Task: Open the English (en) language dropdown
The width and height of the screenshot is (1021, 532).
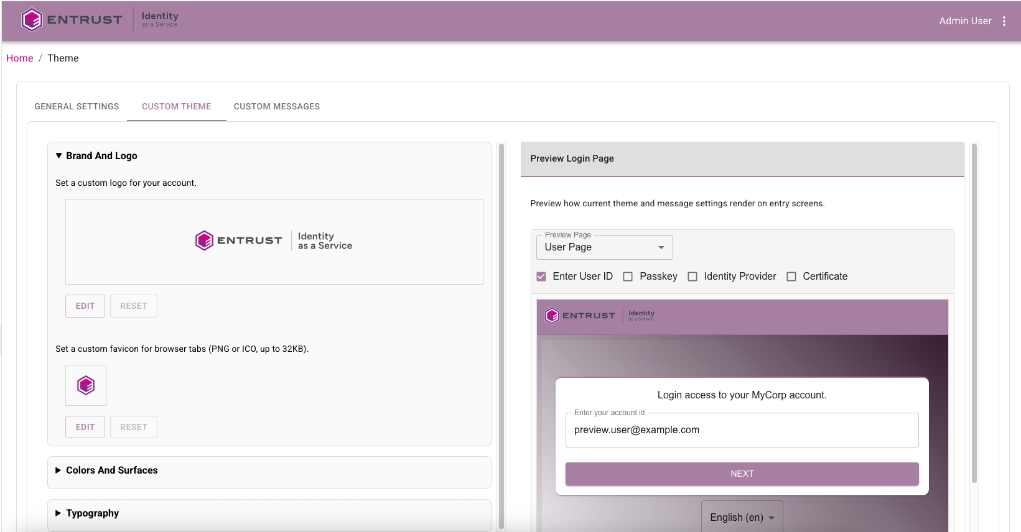Action: coord(742,517)
